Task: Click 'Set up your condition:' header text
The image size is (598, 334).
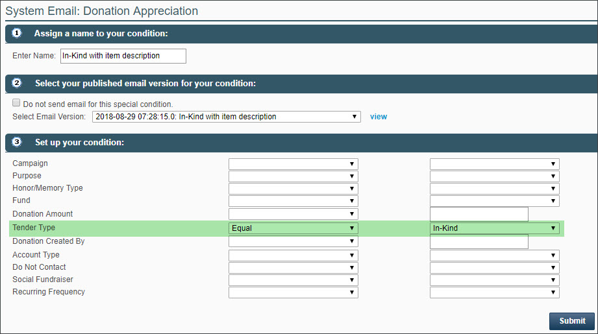Action: [79, 143]
